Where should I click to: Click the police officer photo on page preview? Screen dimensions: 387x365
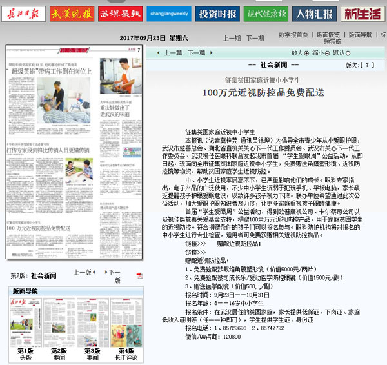point(79,170)
